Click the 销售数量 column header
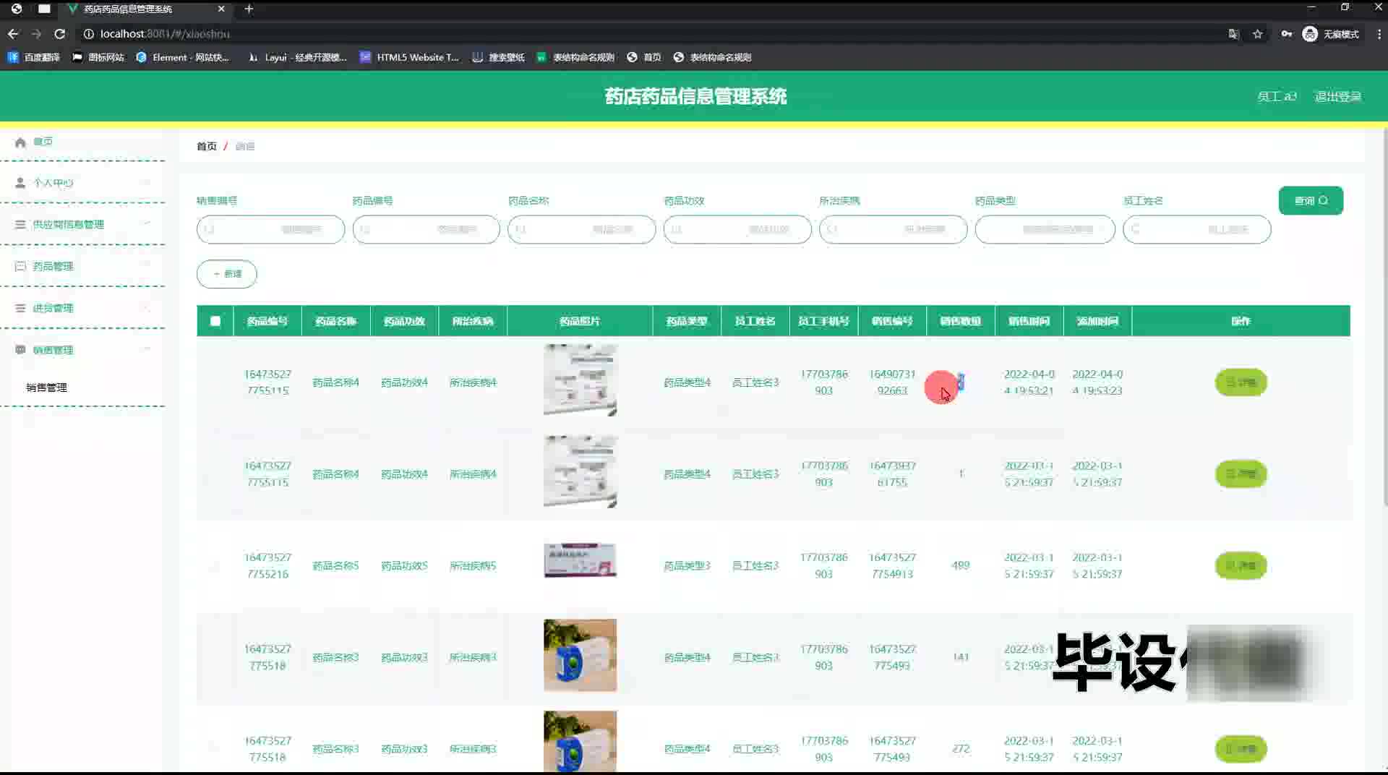 pos(961,321)
